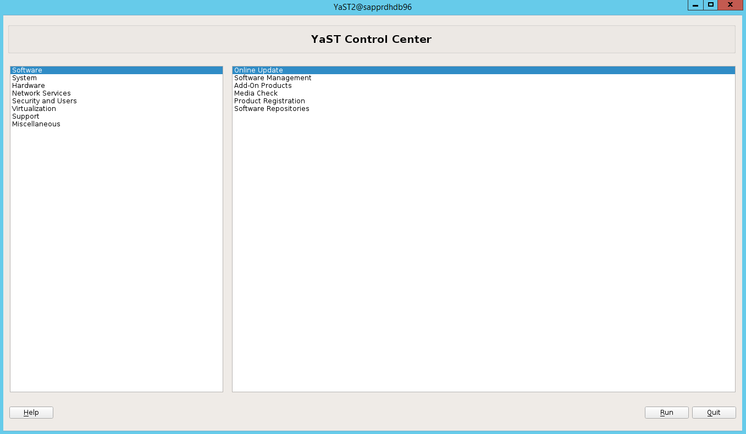Select the Software category
This screenshot has height=434, width=746.
coord(117,70)
